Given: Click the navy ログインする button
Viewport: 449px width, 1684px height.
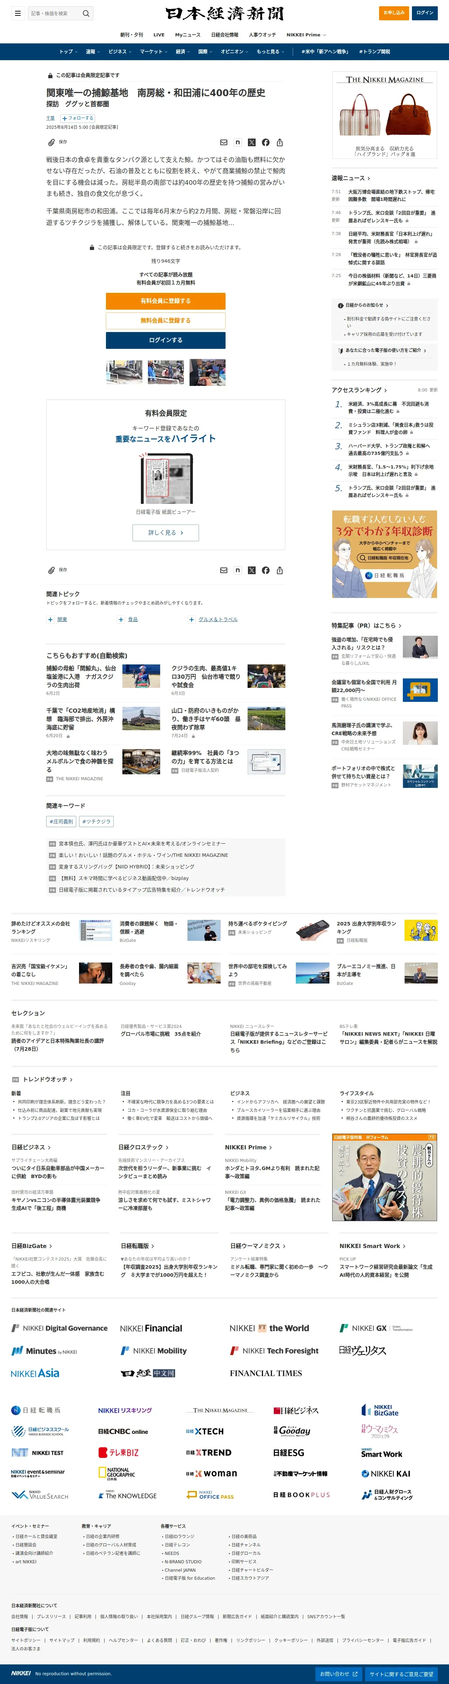Looking at the screenshot, I should click(165, 340).
